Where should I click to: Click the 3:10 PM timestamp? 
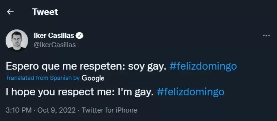19,110
